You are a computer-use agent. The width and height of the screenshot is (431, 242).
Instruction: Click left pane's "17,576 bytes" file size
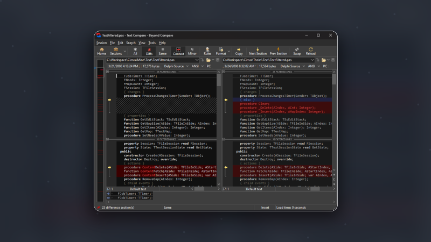151,66
